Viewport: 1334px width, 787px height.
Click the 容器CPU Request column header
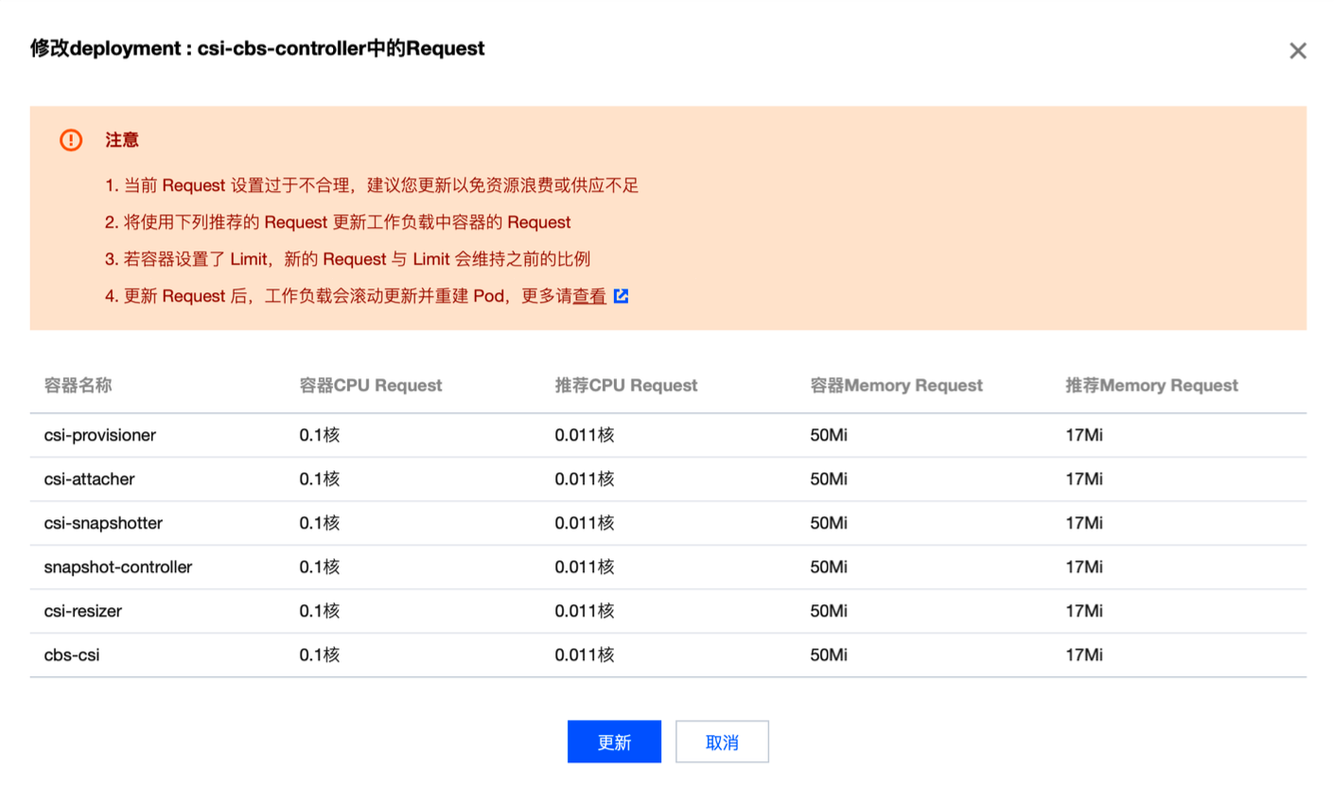click(371, 385)
